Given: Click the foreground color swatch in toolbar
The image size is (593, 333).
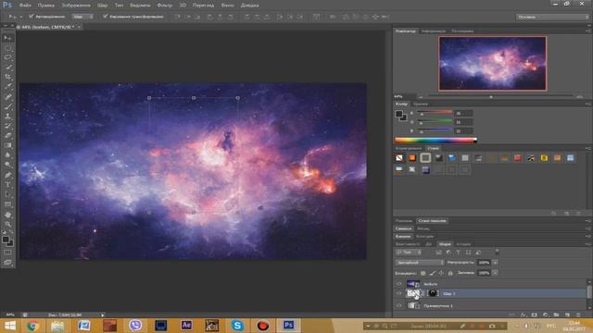Looking at the screenshot, I should point(6,240).
